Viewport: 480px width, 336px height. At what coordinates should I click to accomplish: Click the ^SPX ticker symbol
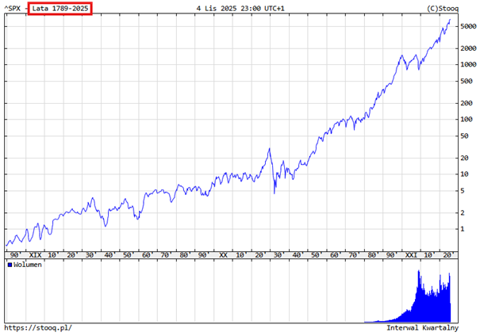11,8
